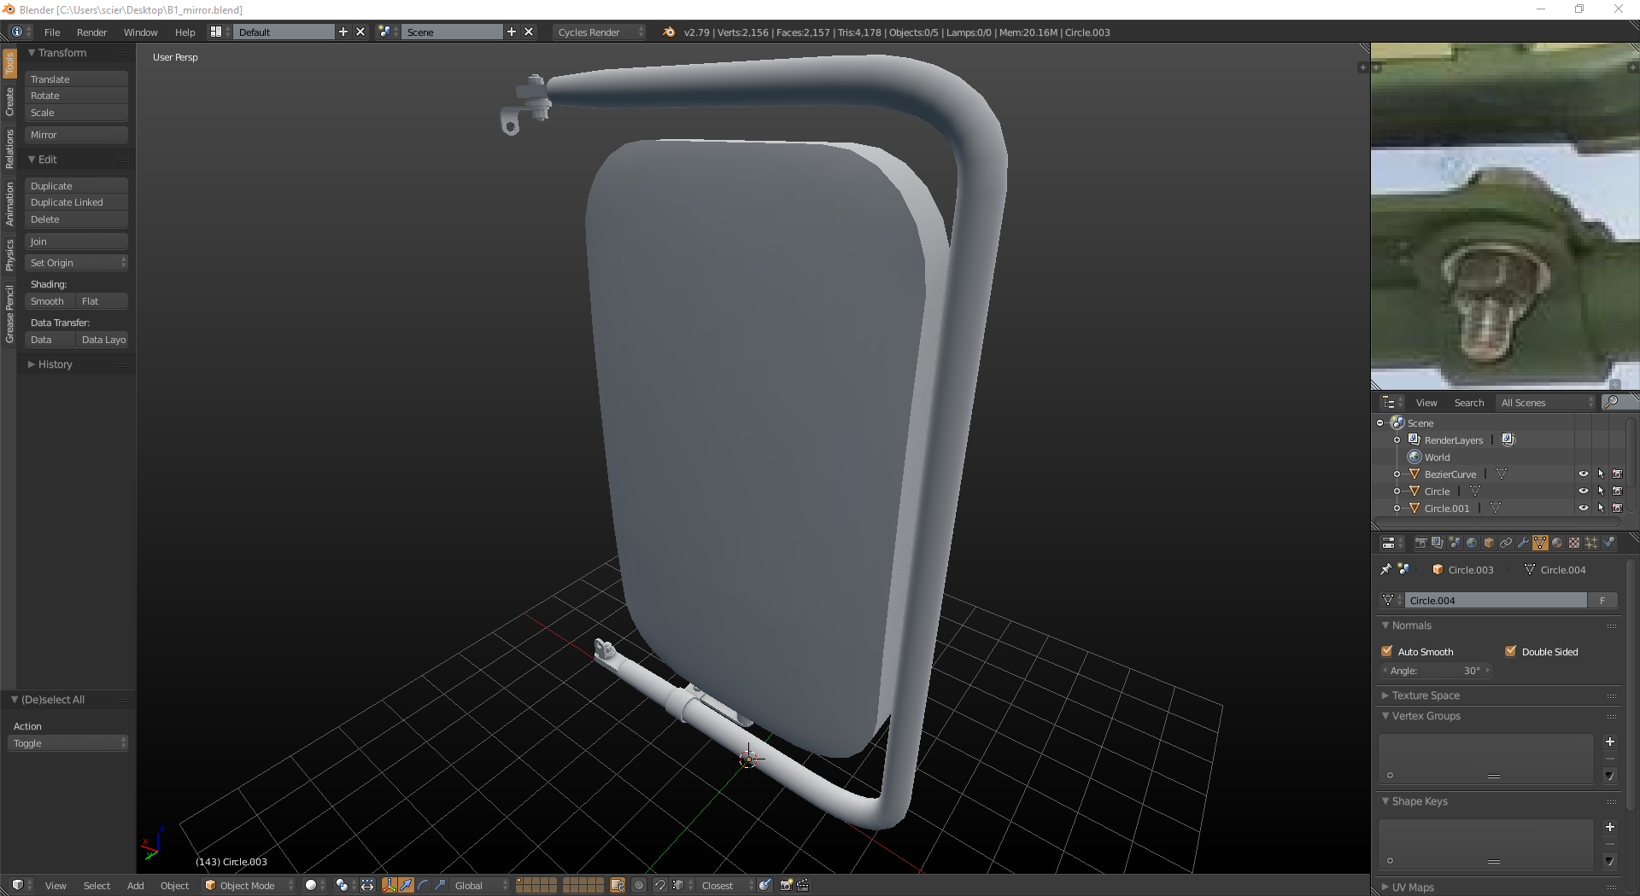1640x896 pixels.
Task: Toggle the 3D manipulator widget
Action: [389, 885]
